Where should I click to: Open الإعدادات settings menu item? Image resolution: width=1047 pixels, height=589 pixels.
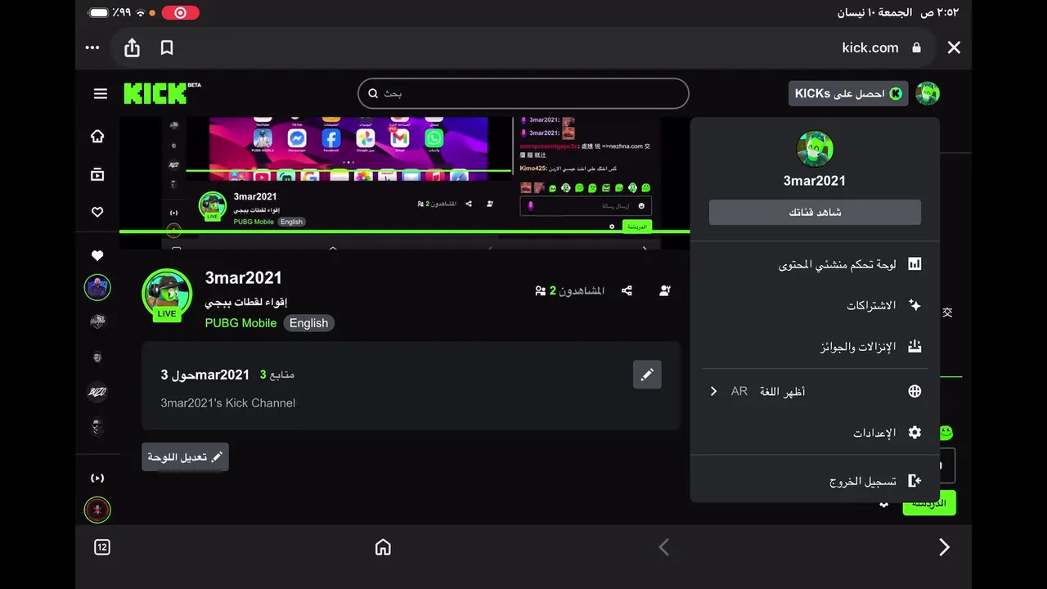(x=815, y=432)
